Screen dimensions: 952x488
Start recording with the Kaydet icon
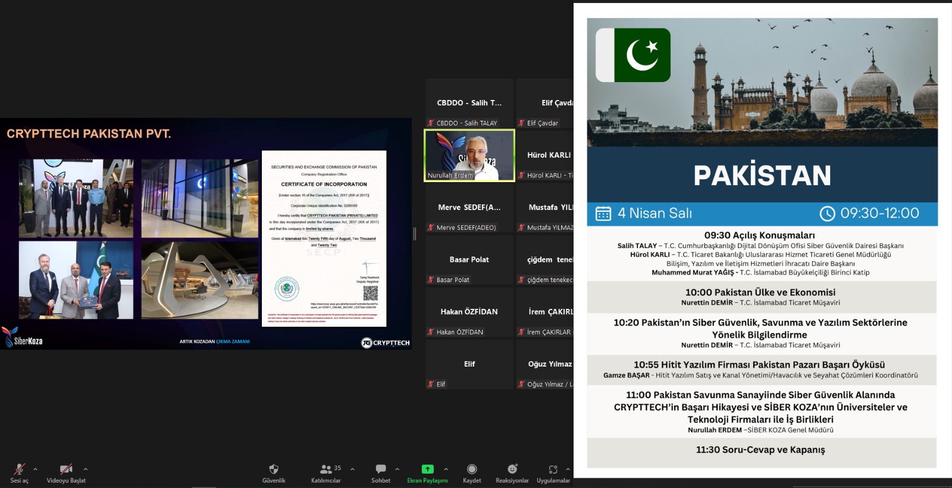point(472,470)
